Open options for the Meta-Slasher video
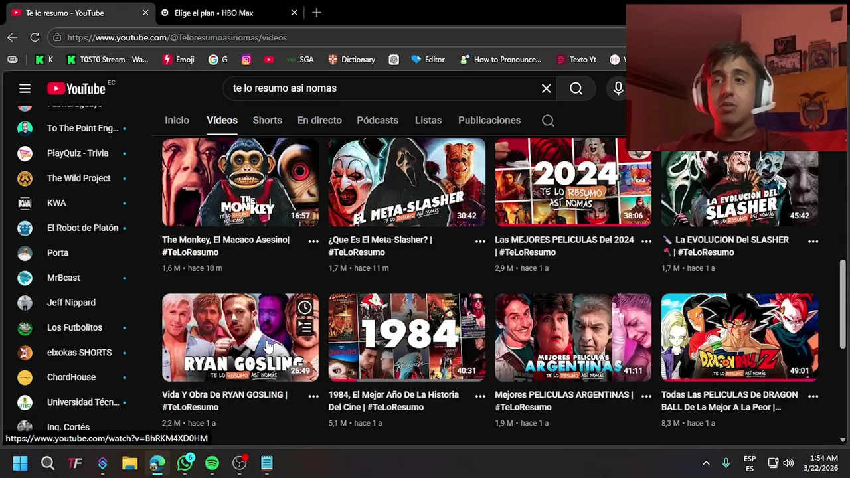 480,242
